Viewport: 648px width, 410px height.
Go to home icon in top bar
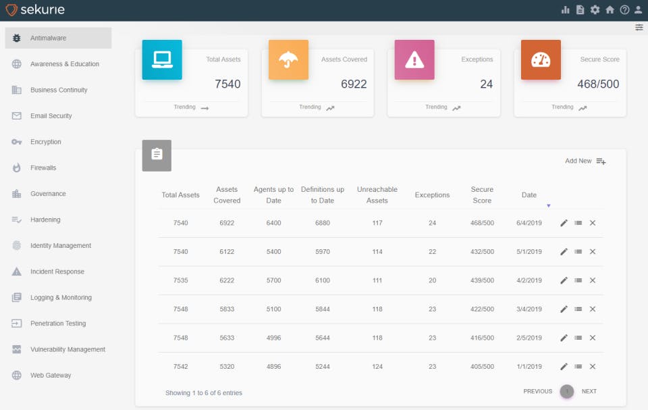point(610,10)
